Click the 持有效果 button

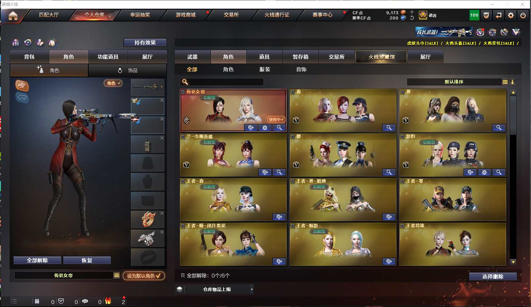(x=145, y=43)
